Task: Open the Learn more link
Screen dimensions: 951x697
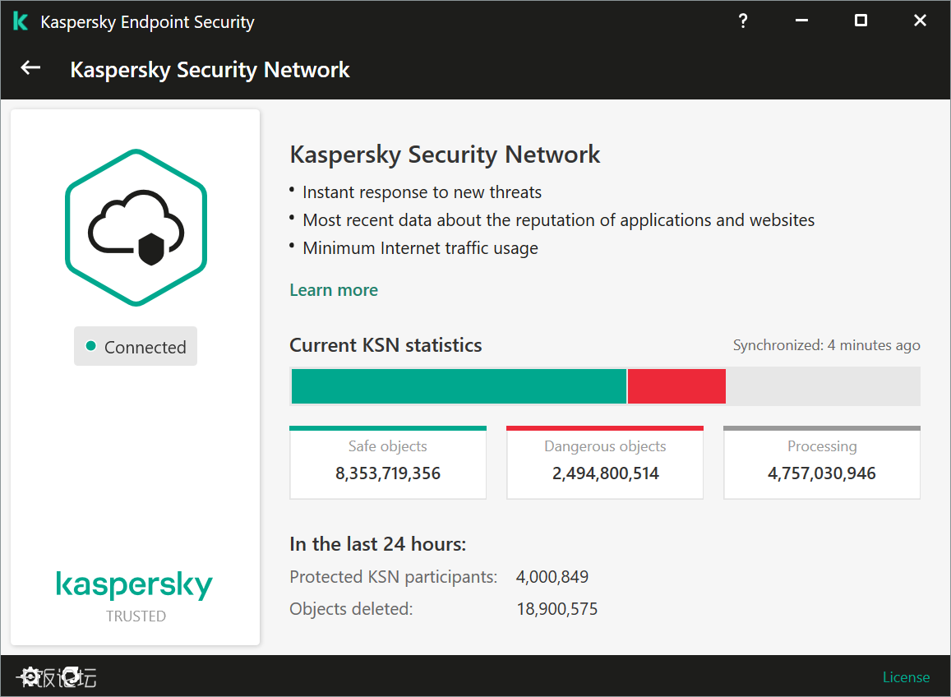Action: pos(334,290)
